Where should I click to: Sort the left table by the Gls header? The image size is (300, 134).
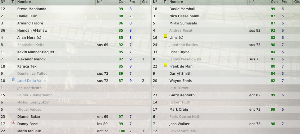[145, 2]
